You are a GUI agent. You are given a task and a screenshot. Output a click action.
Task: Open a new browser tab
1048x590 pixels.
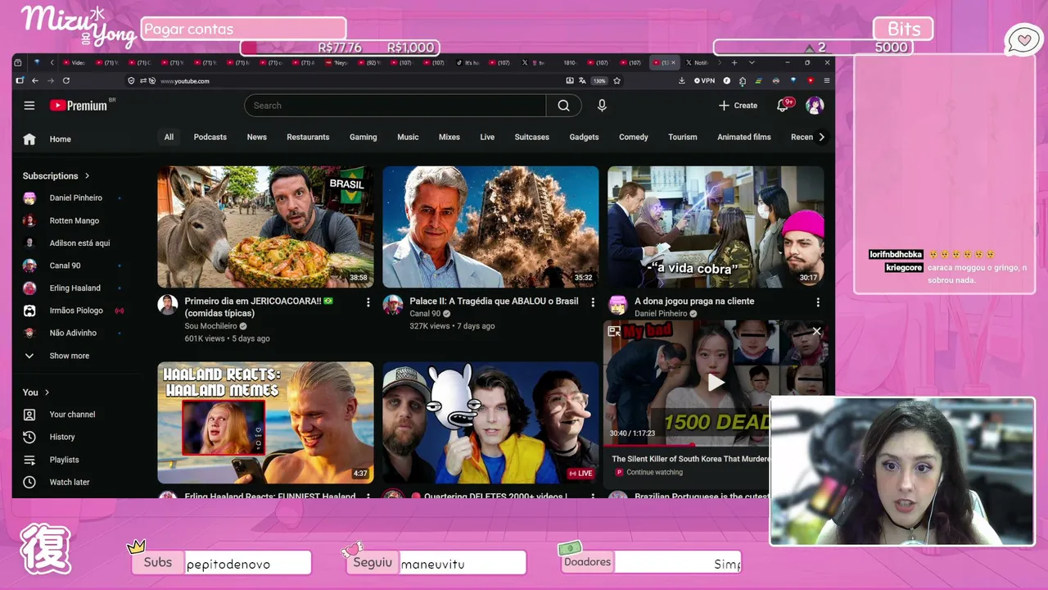point(734,62)
